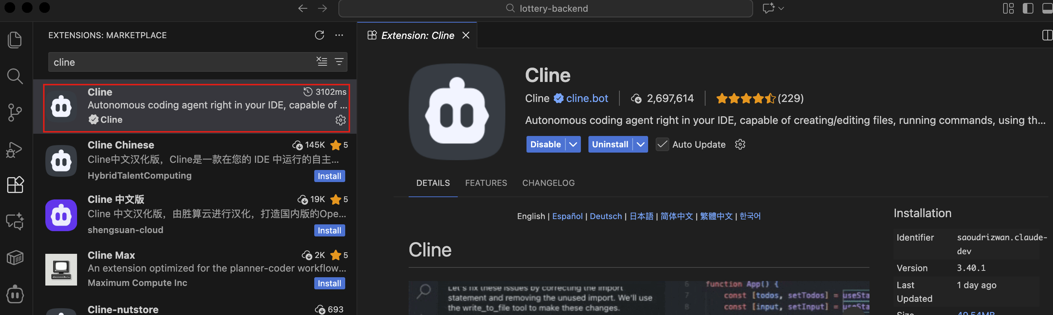Switch to the FEATURES tab

pos(486,183)
